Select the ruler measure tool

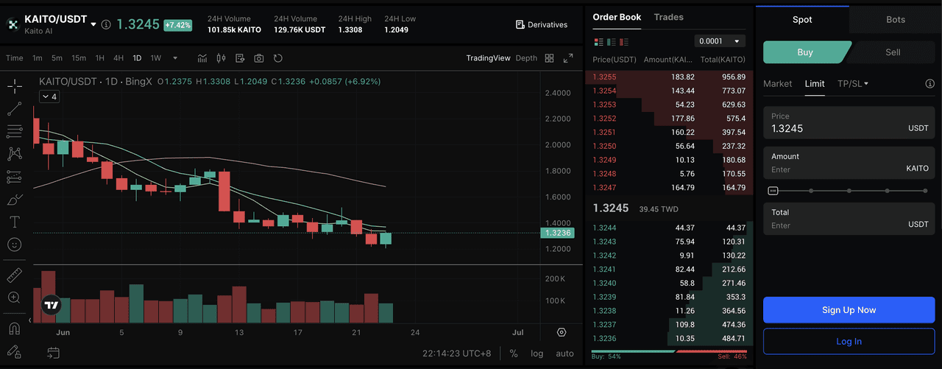pos(14,275)
